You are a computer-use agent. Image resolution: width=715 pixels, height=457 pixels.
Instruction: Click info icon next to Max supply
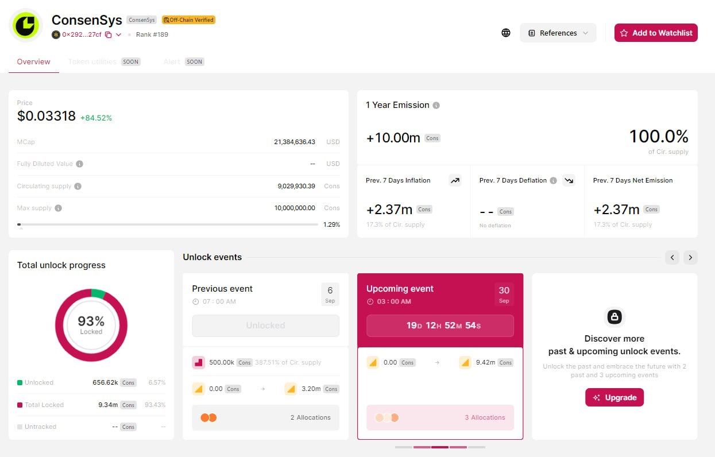pos(58,208)
